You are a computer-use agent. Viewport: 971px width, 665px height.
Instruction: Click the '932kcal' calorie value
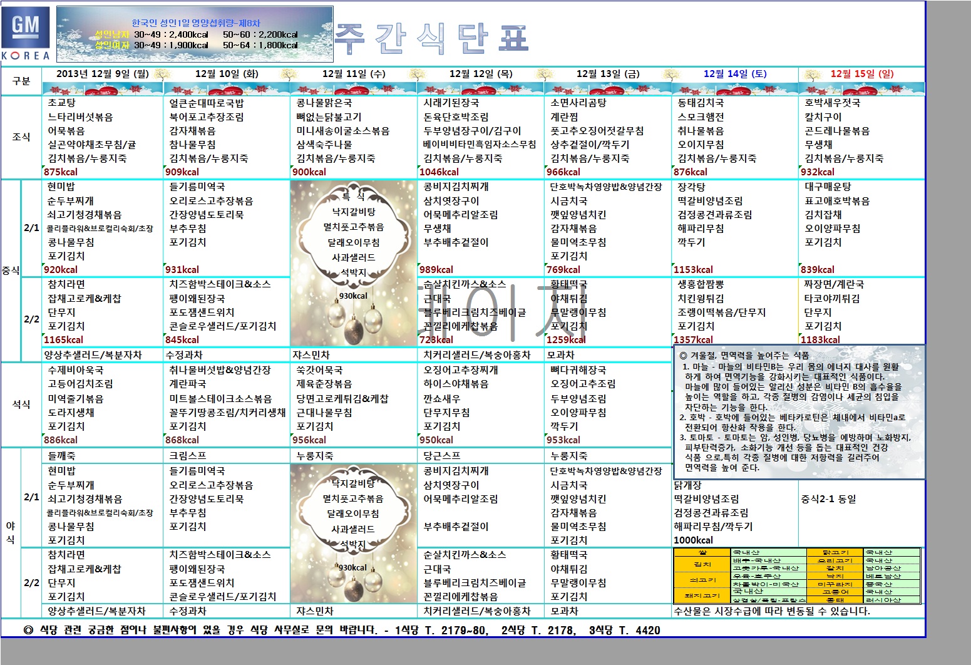[x=818, y=172]
